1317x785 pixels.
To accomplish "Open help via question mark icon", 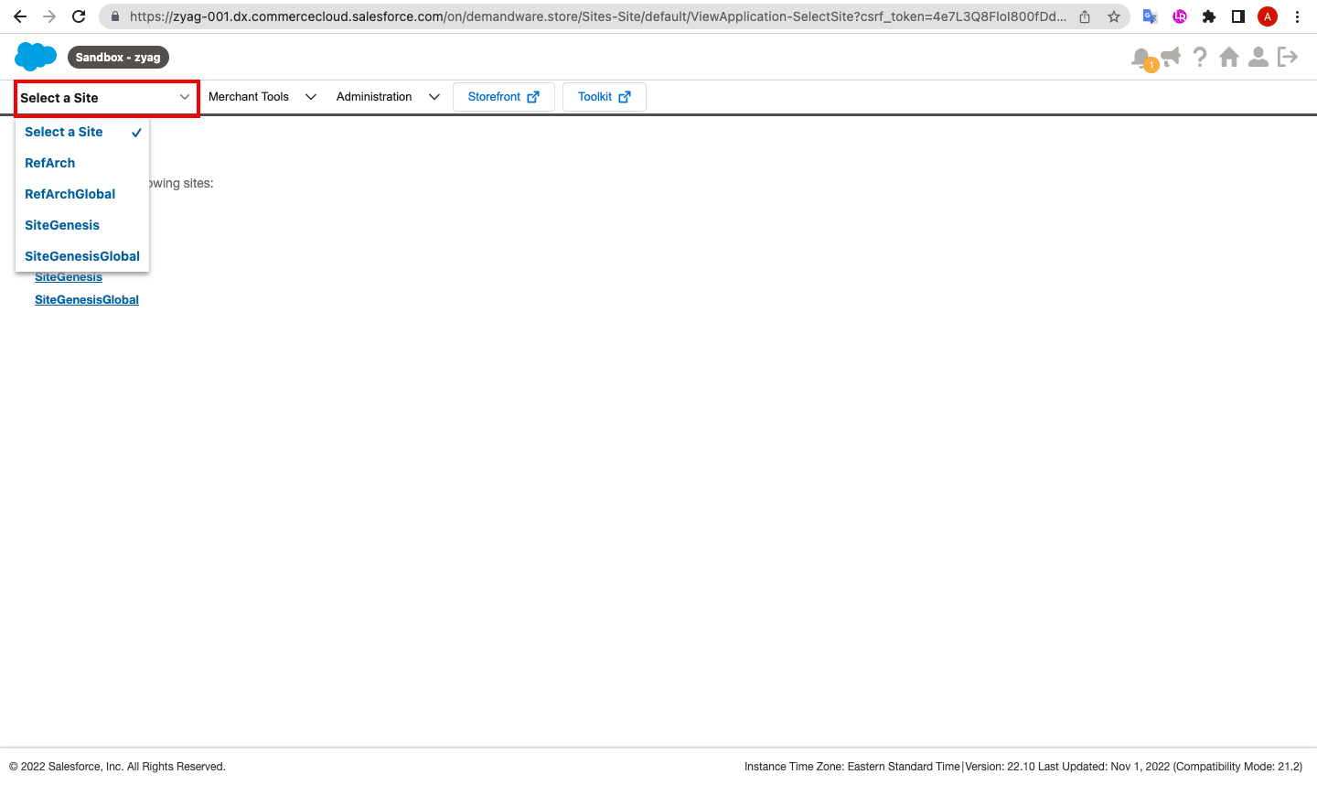I will pos(1200,58).
